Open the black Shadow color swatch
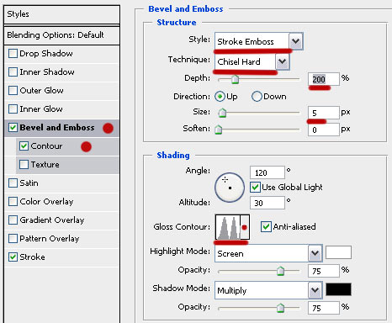Viewport: 392px width, 323px height. [338, 289]
